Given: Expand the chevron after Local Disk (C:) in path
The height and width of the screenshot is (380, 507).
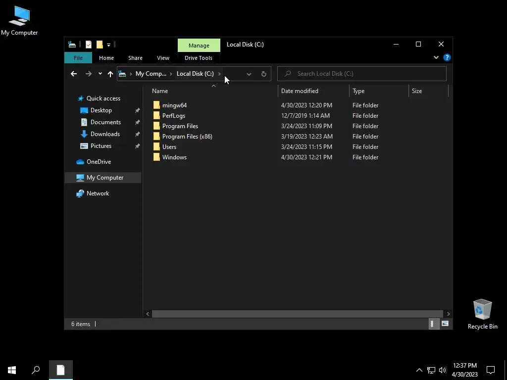Looking at the screenshot, I should [x=219, y=74].
